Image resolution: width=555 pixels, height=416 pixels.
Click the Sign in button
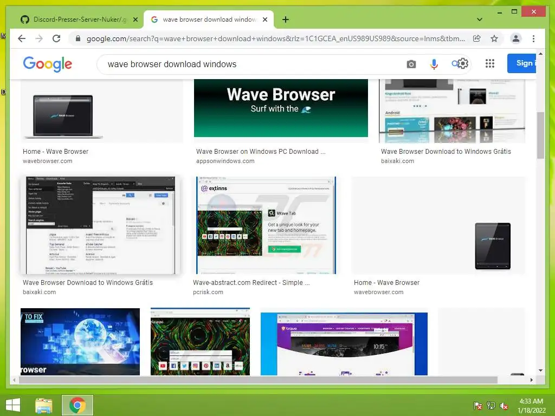click(x=522, y=63)
